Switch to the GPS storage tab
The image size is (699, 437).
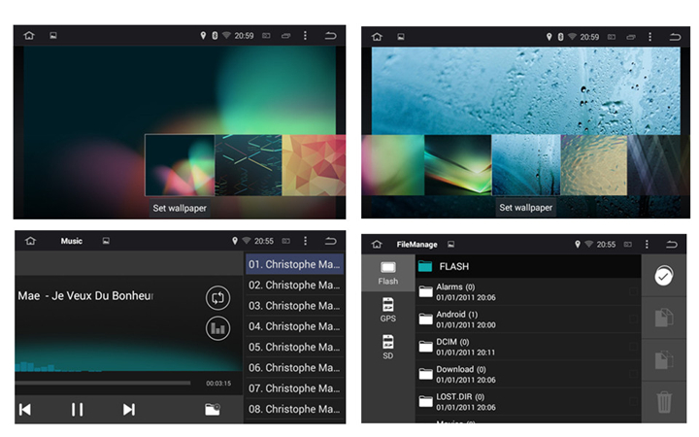point(387,310)
